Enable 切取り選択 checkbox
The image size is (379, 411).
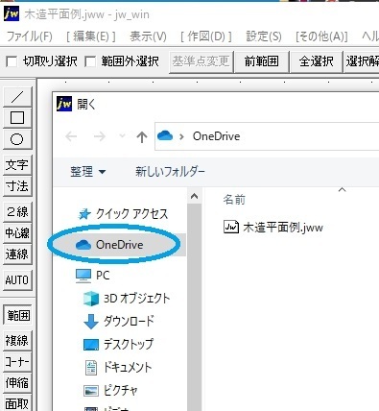(x=12, y=61)
